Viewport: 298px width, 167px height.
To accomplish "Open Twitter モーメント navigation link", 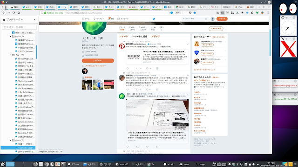I will point(99,19).
